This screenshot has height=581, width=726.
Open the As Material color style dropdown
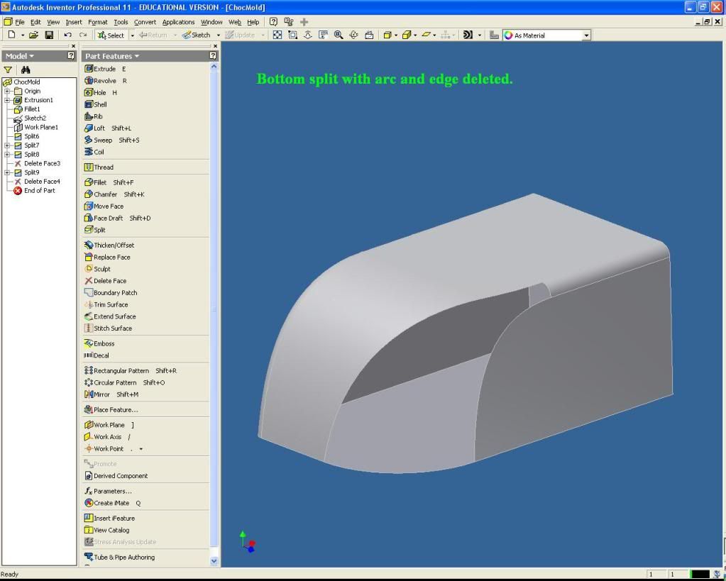tap(586, 35)
